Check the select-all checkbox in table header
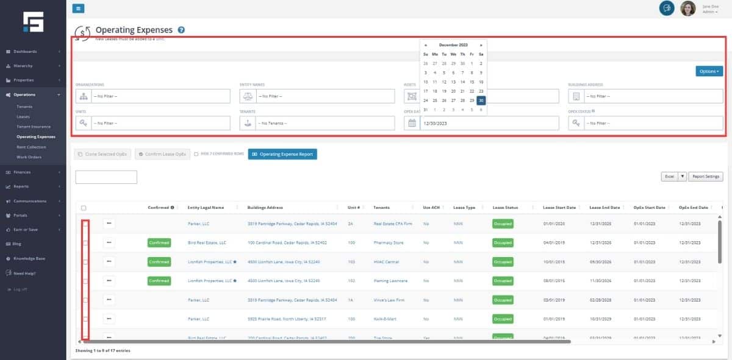The height and width of the screenshot is (360, 732). (84, 208)
